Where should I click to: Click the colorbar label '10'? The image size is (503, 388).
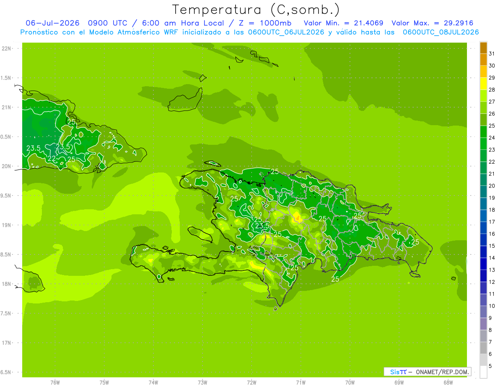pos(492,306)
